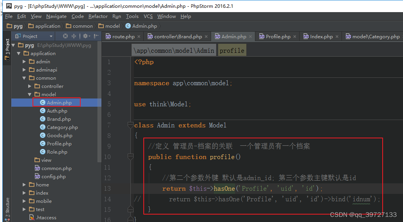Screen dimensions: 403x222
Task: Click pyg in the breadcrumb bar
Action: click(14, 26)
